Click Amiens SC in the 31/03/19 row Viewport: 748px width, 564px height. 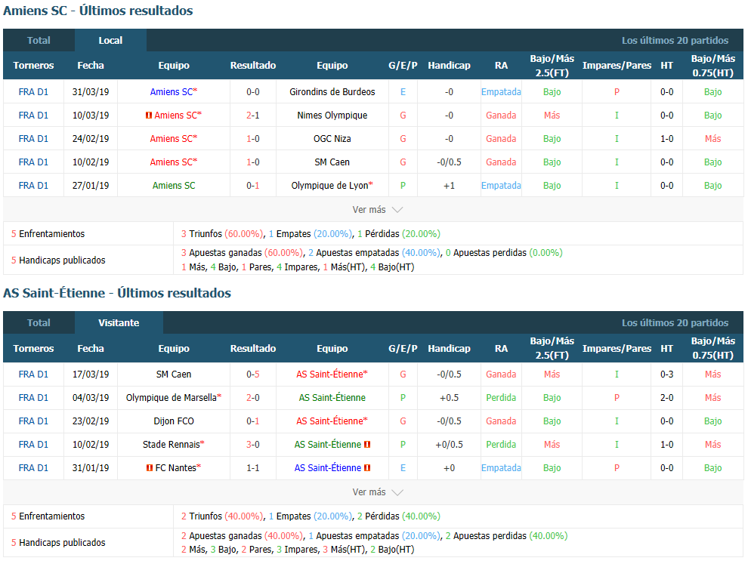pos(172,92)
